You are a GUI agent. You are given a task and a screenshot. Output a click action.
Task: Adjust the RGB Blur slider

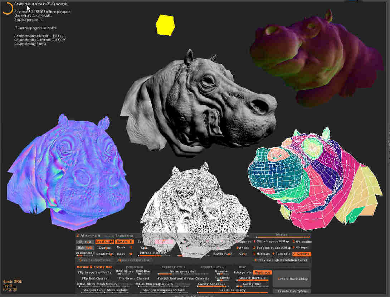[x=143, y=272]
